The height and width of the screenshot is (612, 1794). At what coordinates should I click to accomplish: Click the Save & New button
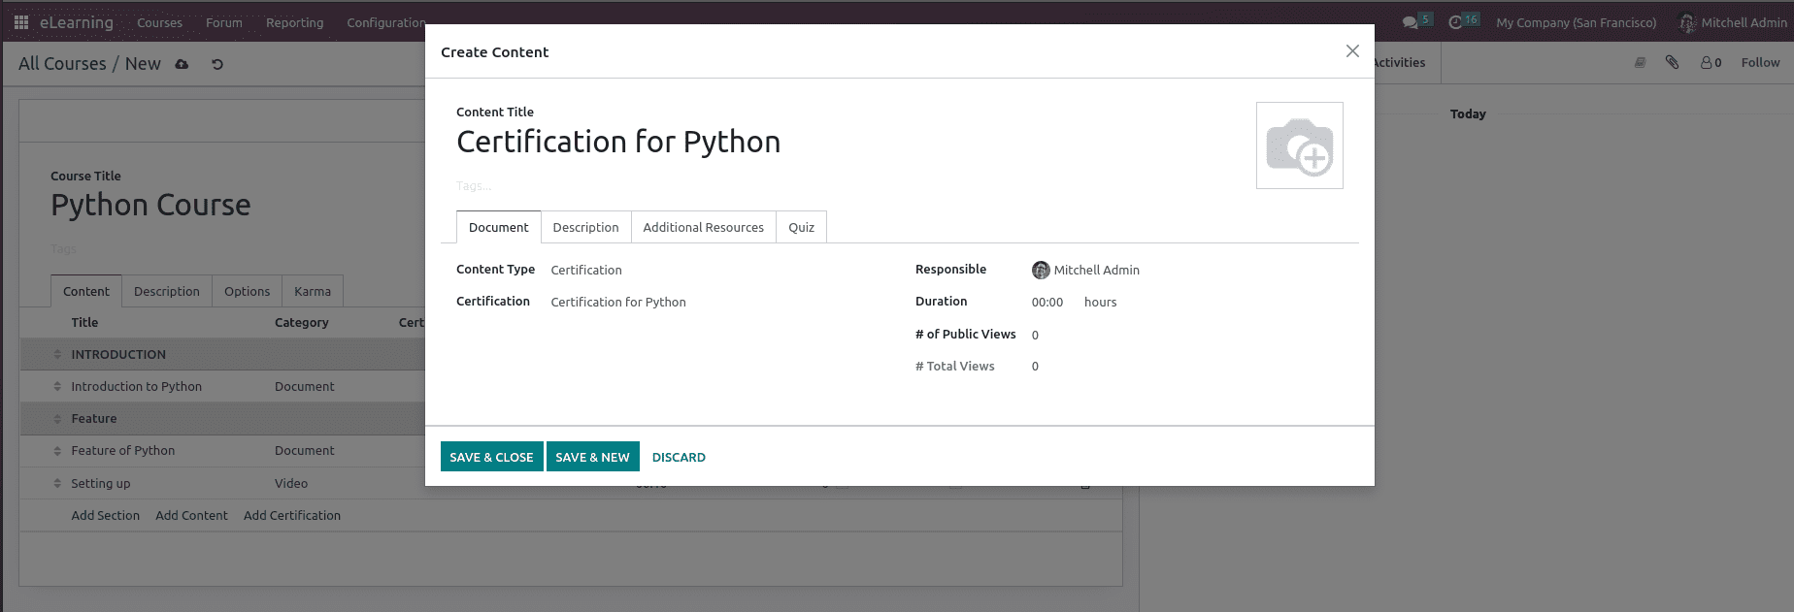coord(592,457)
